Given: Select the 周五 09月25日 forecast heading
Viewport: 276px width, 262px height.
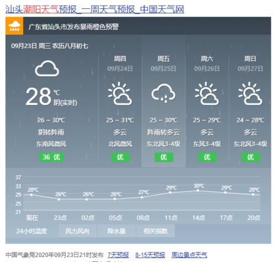Looking at the screenshot, I should [x=163, y=64].
